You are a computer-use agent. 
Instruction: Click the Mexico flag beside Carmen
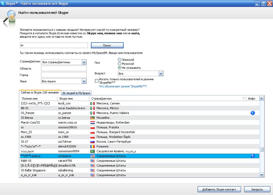[93, 103]
